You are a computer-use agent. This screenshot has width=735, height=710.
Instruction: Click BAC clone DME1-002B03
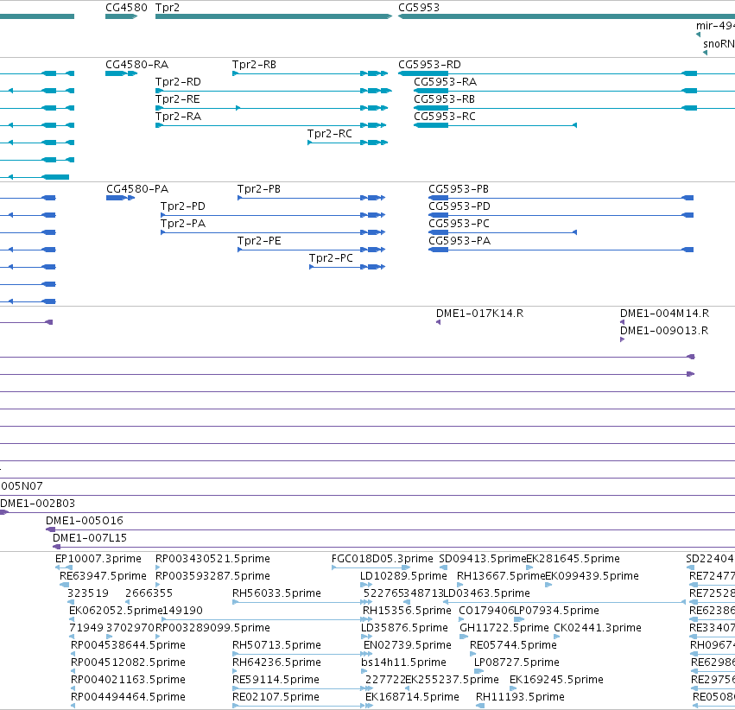(x=37, y=504)
